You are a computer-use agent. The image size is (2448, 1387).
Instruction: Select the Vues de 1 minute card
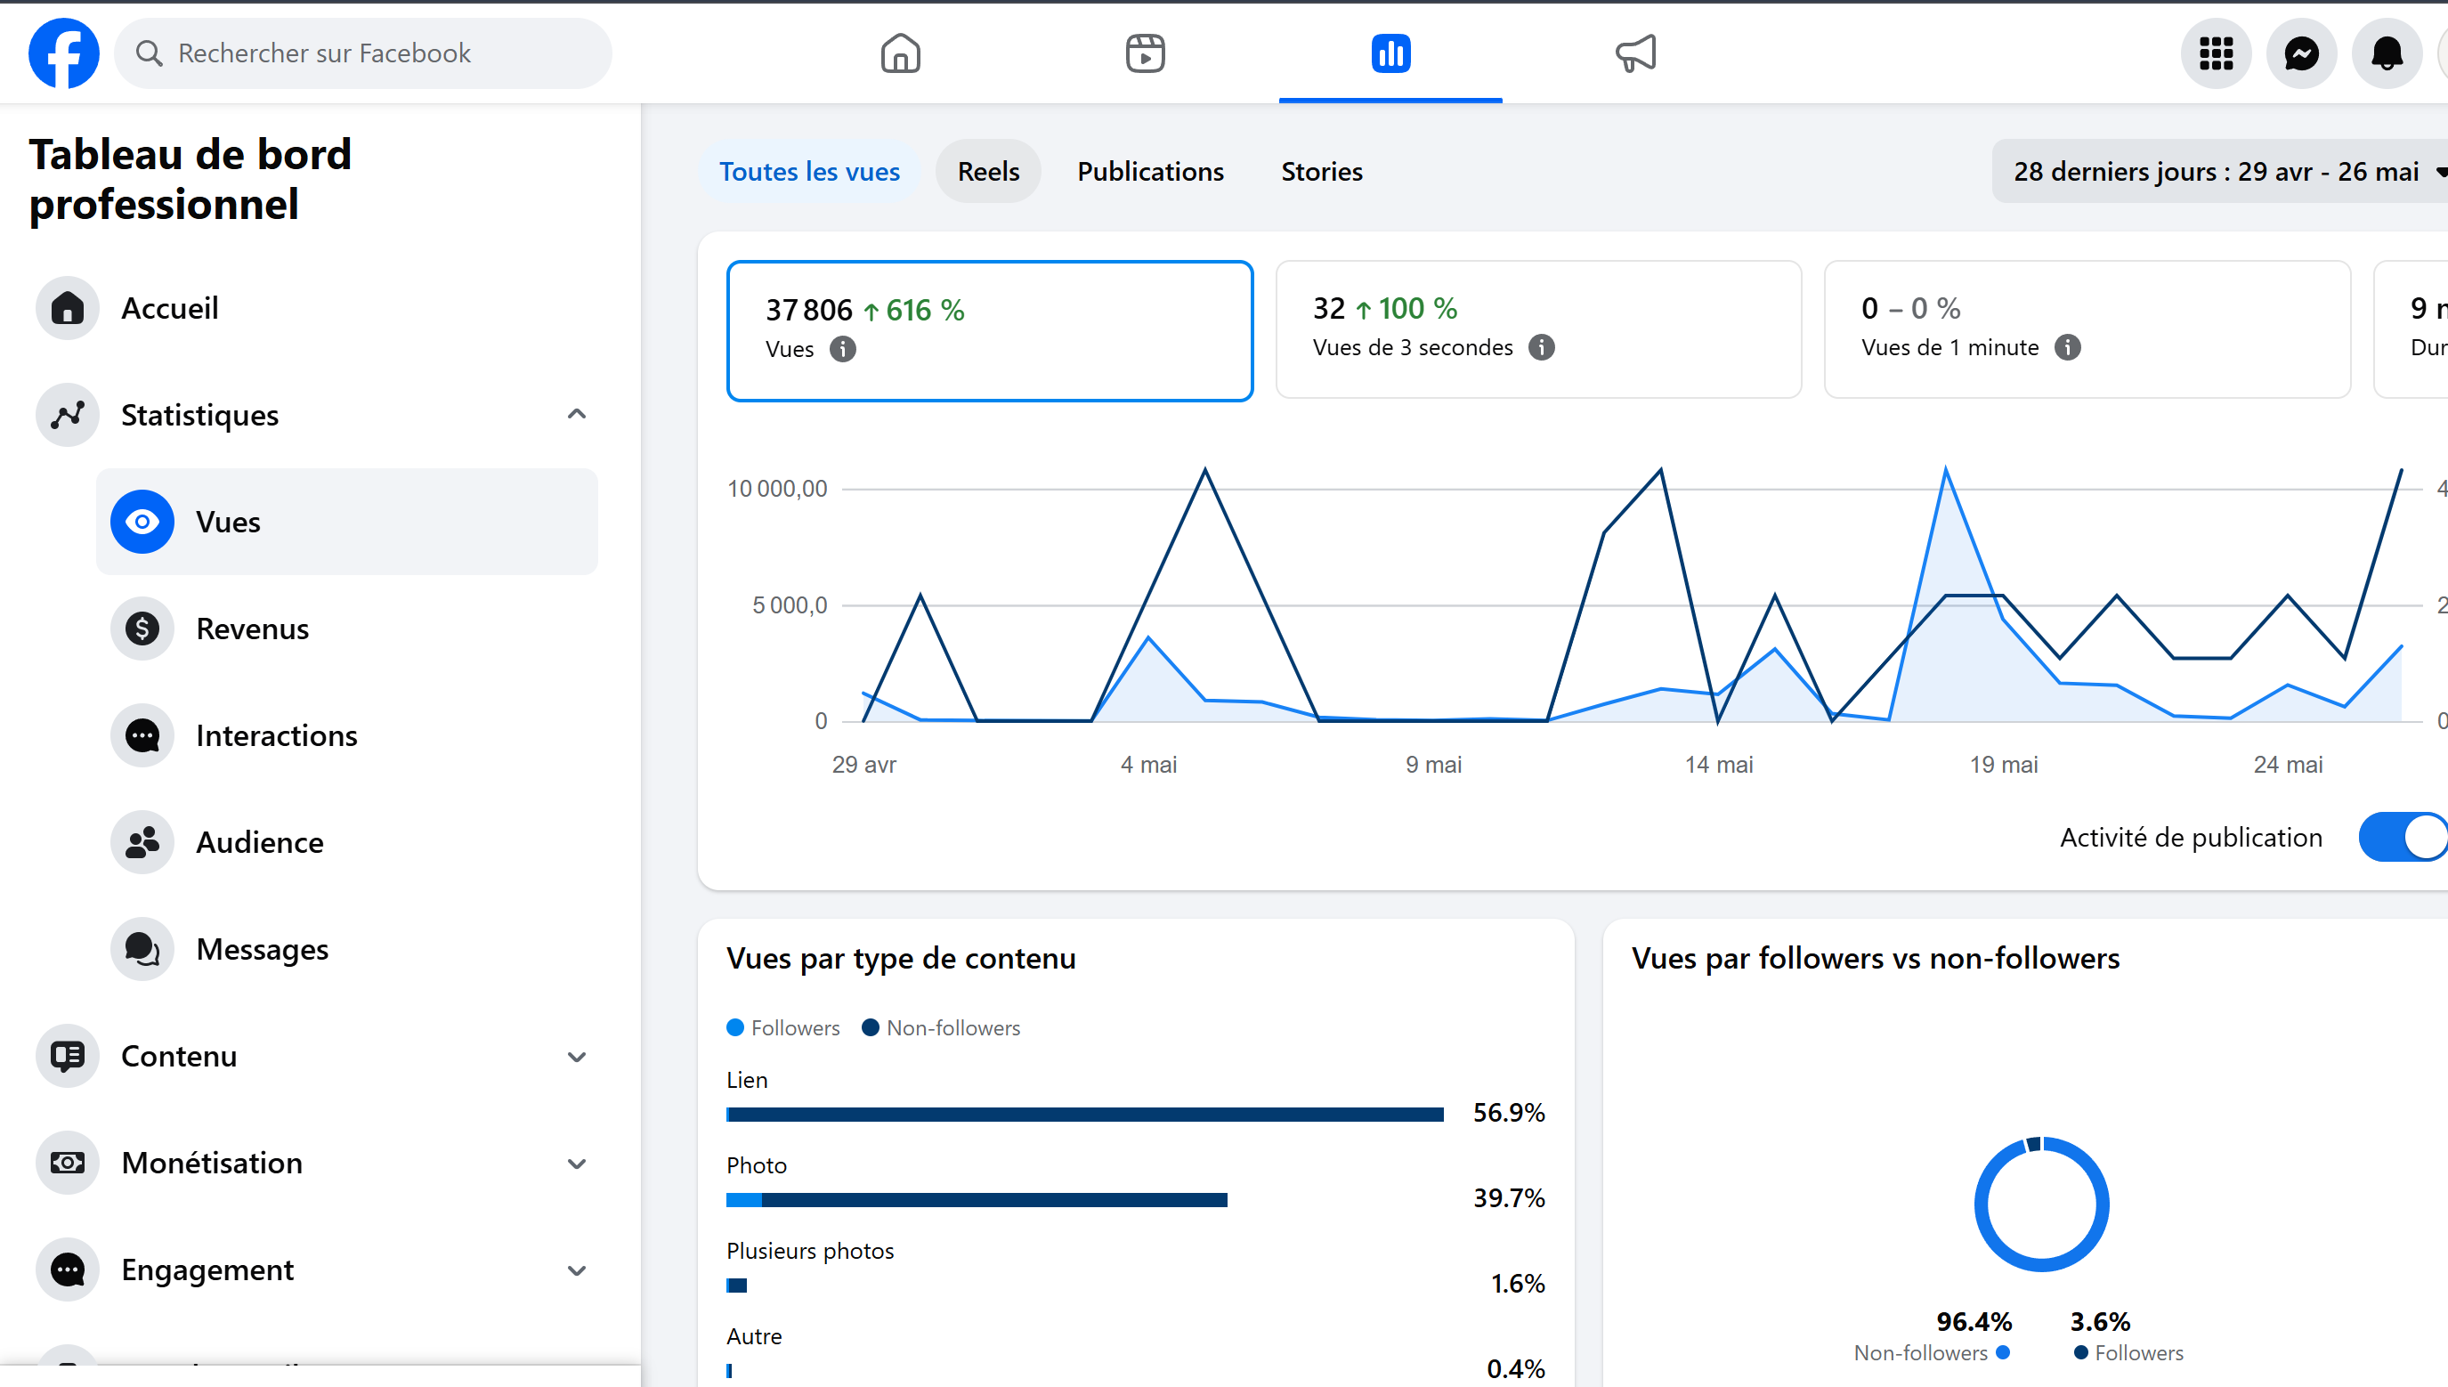point(2087,329)
